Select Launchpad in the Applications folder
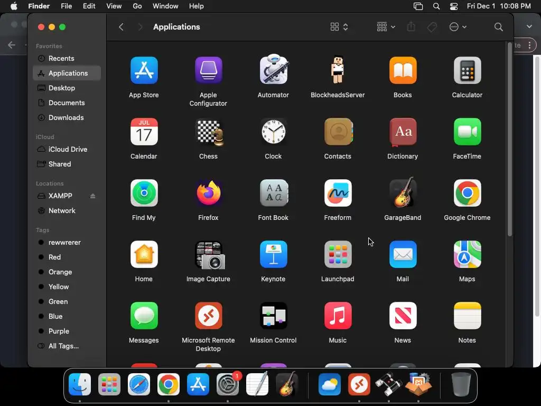The height and width of the screenshot is (406, 541). 338,254
